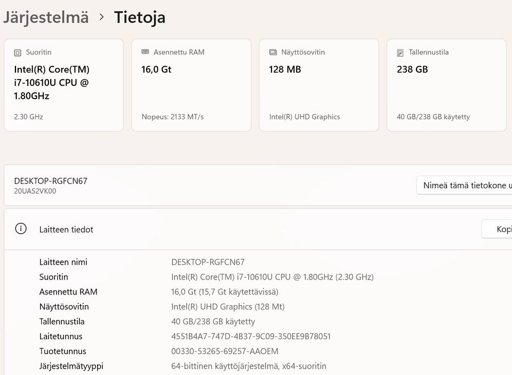Viewport: 512px width, 375px height.
Task: Click the Kopi button in Laitteen tiedot
Action: tap(497, 229)
